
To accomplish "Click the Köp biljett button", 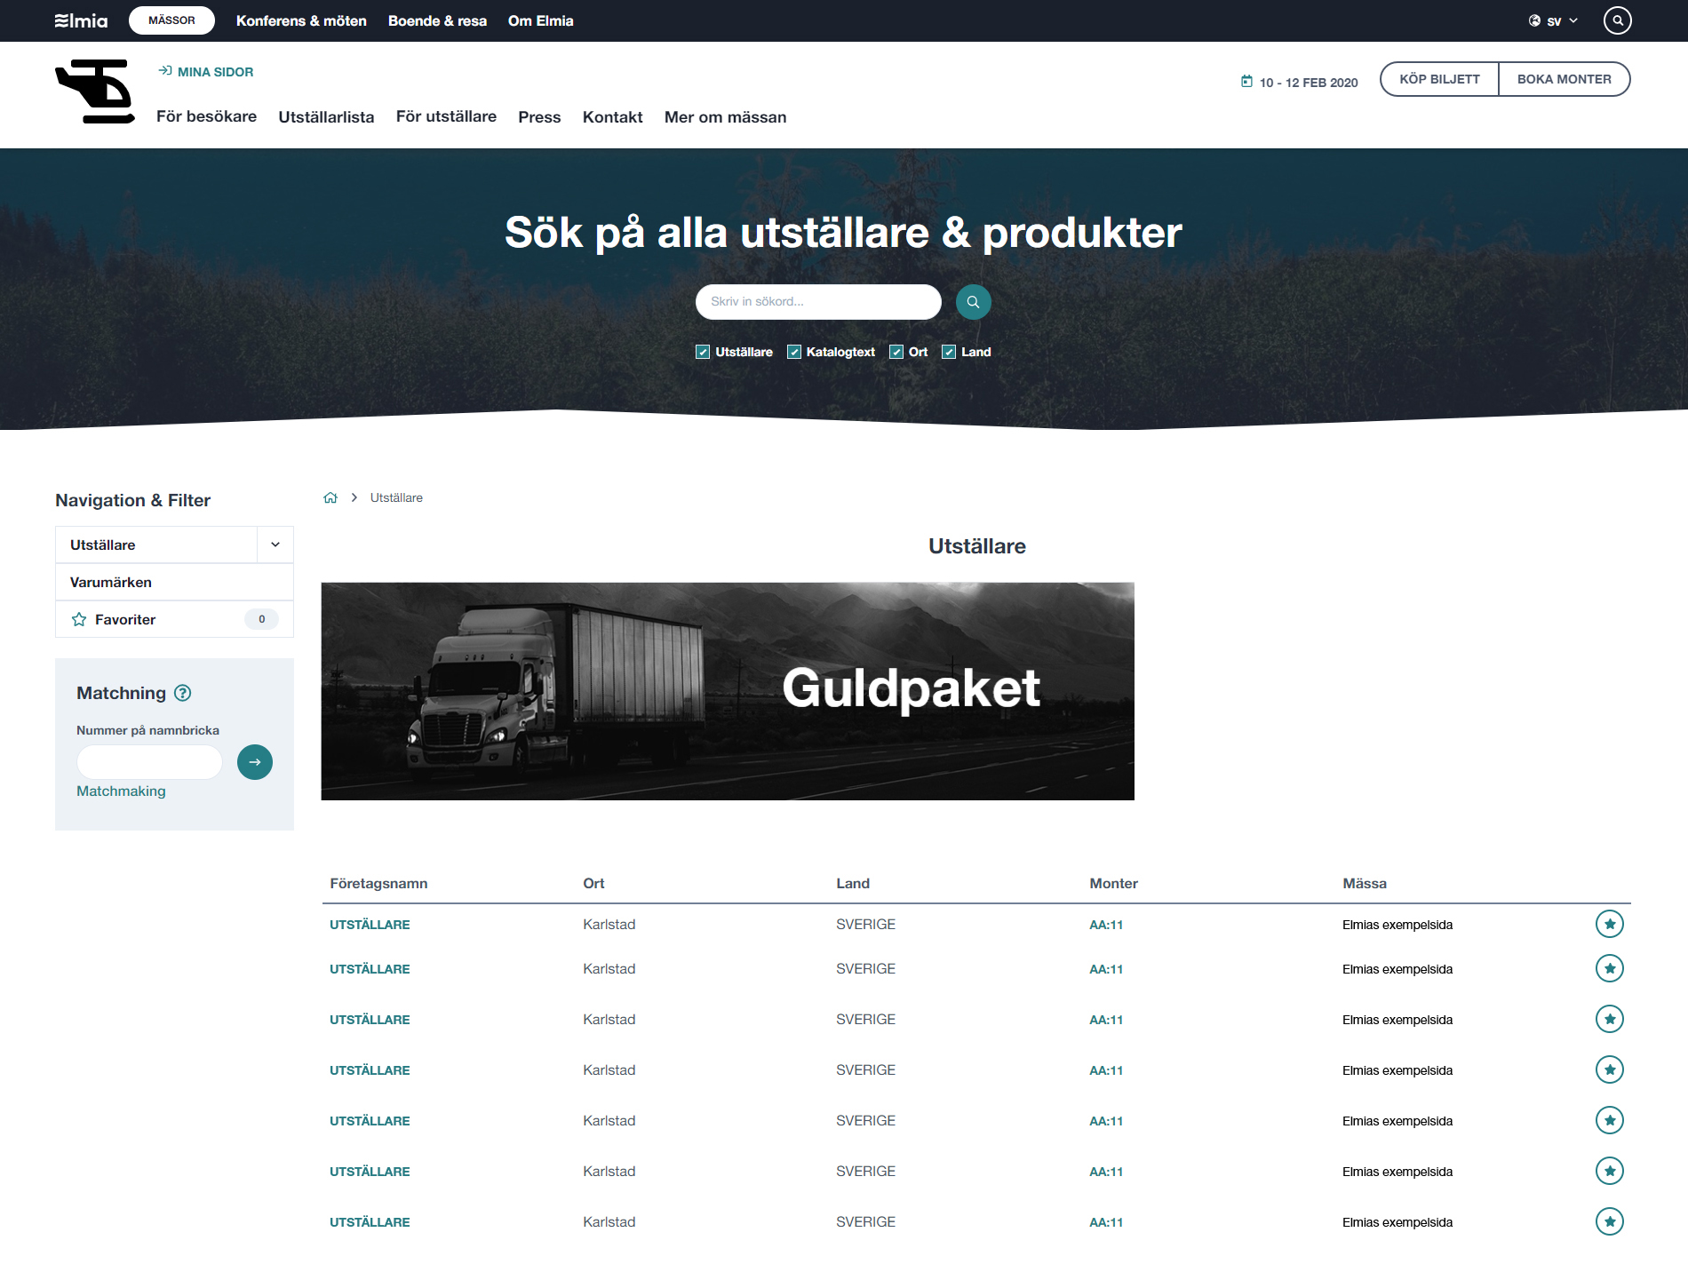I will click(x=1439, y=79).
